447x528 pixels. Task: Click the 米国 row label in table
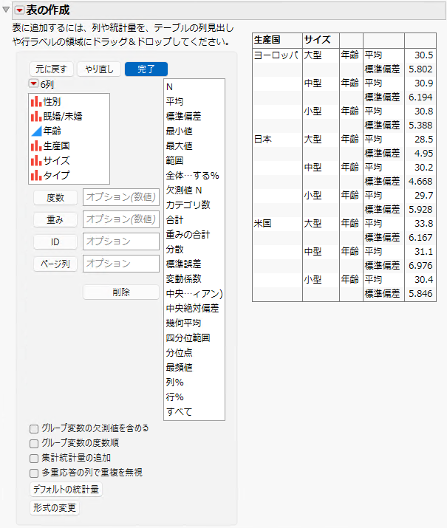[x=263, y=223]
